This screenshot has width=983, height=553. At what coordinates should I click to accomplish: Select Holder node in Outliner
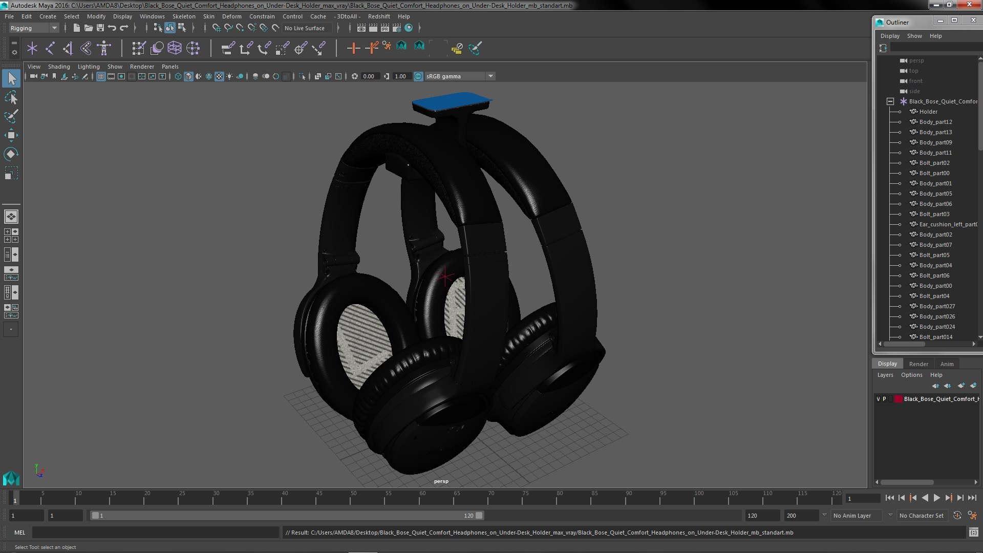pyautogui.click(x=928, y=112)
